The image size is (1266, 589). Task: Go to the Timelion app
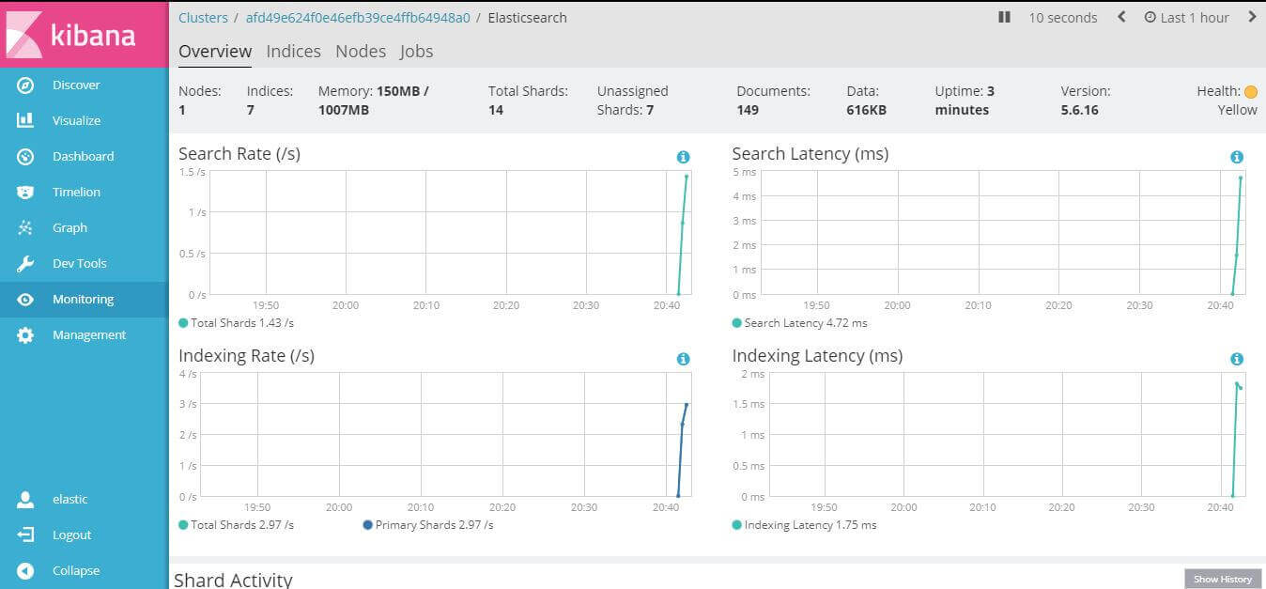tap(75, 192)
